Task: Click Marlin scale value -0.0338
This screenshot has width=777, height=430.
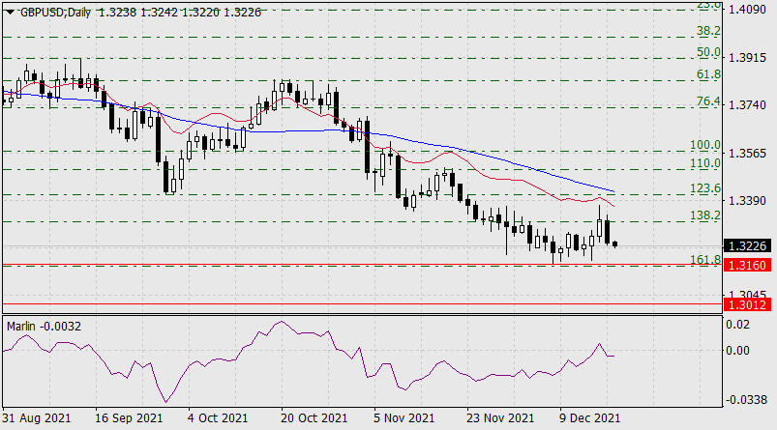Action: coord(746,399)
